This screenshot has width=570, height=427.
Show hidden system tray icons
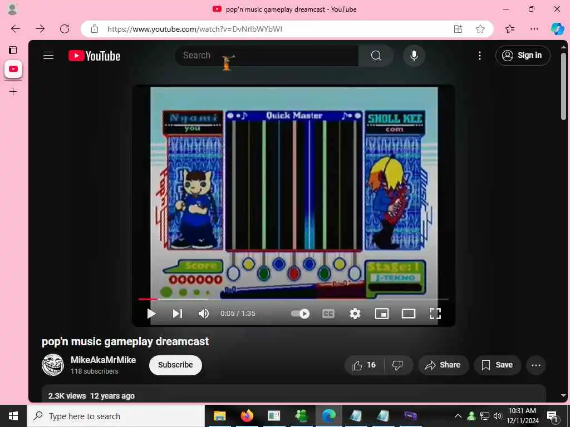click(x=458, y=416)
